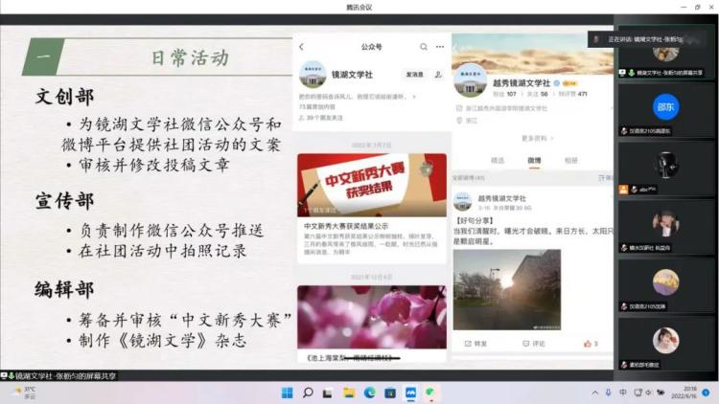The width and height of the screenshot is (719, 404).
Task: Open the weather widget on the taskbar
Action: coord(24,393)
